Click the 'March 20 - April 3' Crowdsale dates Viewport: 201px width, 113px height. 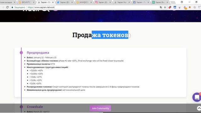[x=41, y=112]
